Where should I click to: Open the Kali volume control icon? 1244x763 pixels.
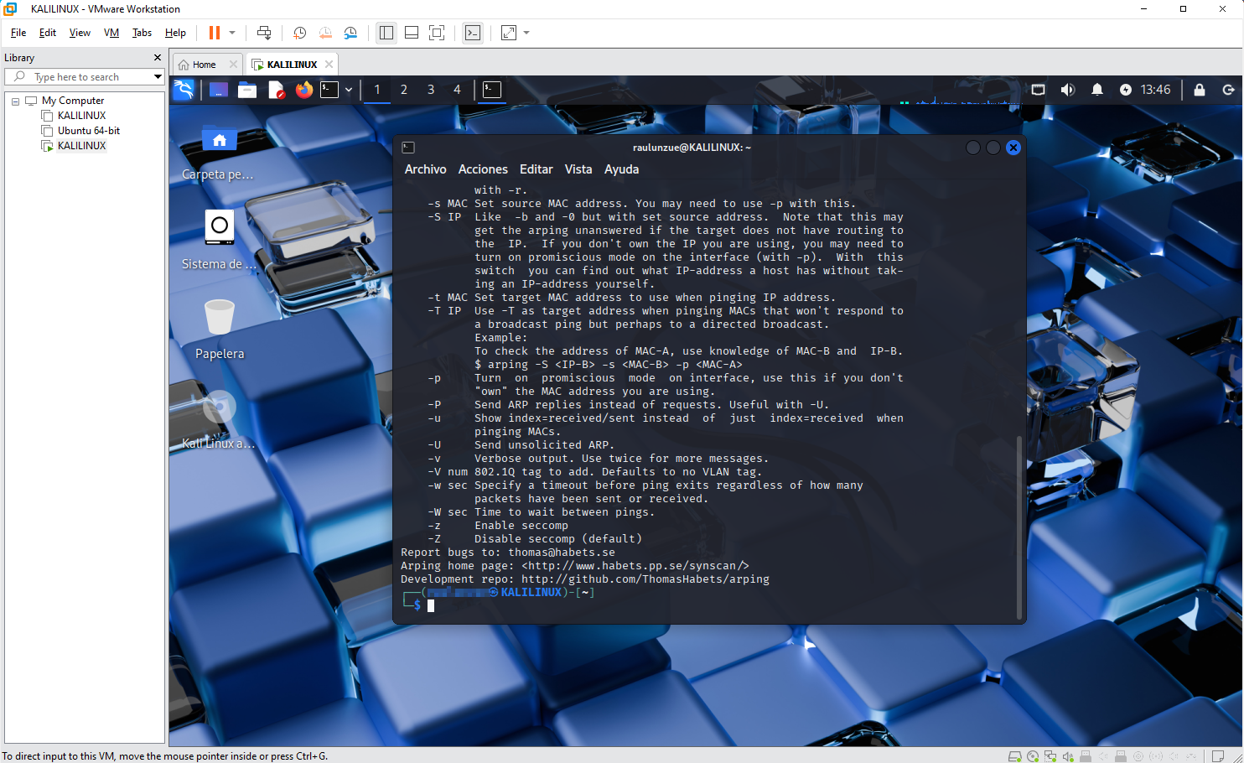tap(1067, 90)
